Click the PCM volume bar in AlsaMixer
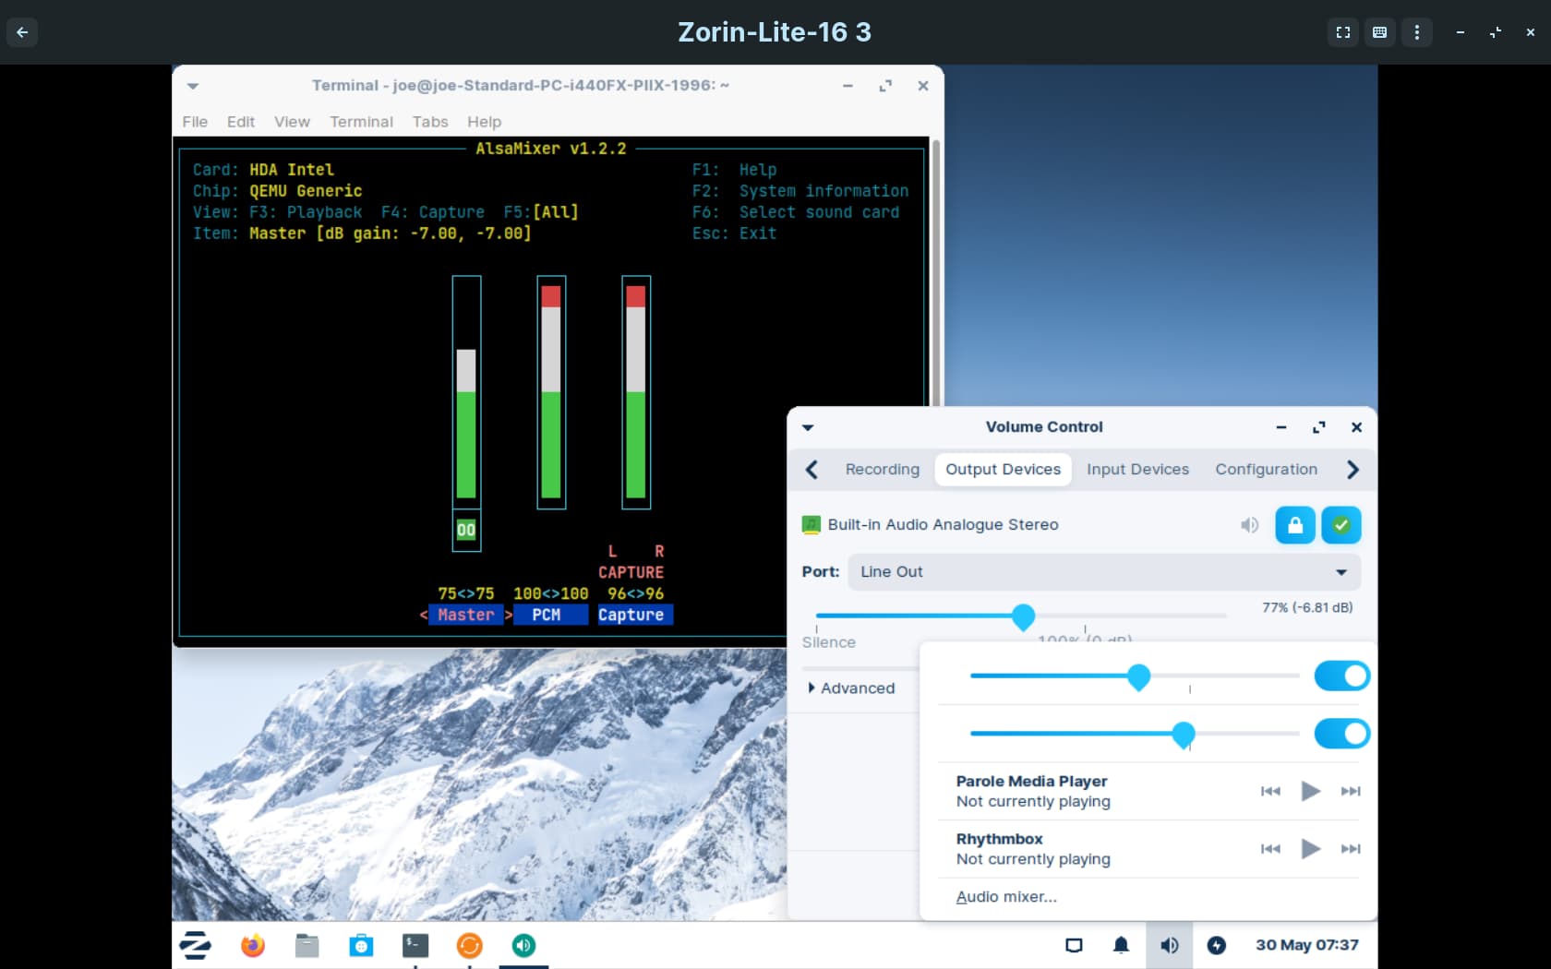Viewport: 1551px width, 969px height. click(551, 392)
